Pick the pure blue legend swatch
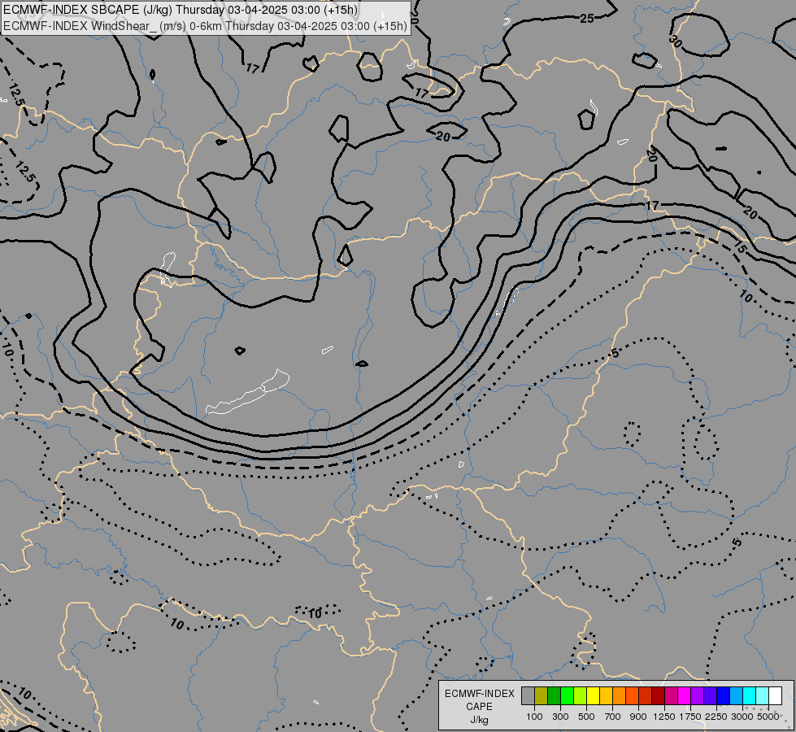The height and width of the screenshot is (732, 796). [723, 696]
